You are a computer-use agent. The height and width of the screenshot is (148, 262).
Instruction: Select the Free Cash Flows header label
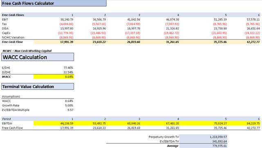[13, 15]
